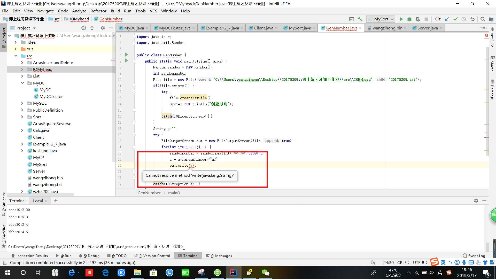Expand the out folder
Viewport: 496px width, 279px height.
pyautogui.click(x=16, y=49)
